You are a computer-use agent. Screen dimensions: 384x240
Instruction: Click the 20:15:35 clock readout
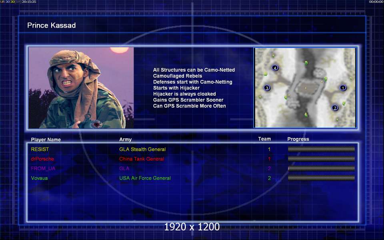click(x=29, y=2)
